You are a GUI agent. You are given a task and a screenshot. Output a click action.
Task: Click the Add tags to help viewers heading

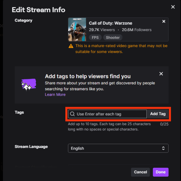pos(88,76)
